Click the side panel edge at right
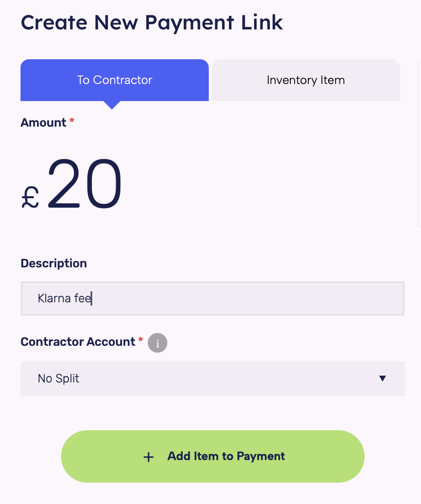 (419, 145)
